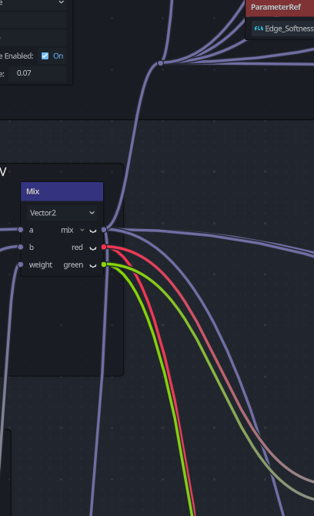The width and height of the screenshot is (314, 516).
Task: Open the dropdown above the Enabled row
Action: pos(33,2)
